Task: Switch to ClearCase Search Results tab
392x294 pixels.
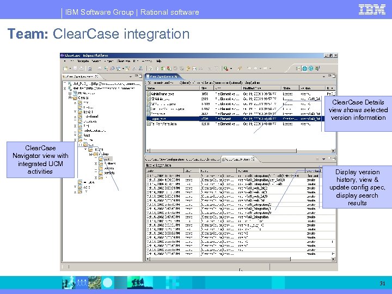Action: tap(203, 159)
